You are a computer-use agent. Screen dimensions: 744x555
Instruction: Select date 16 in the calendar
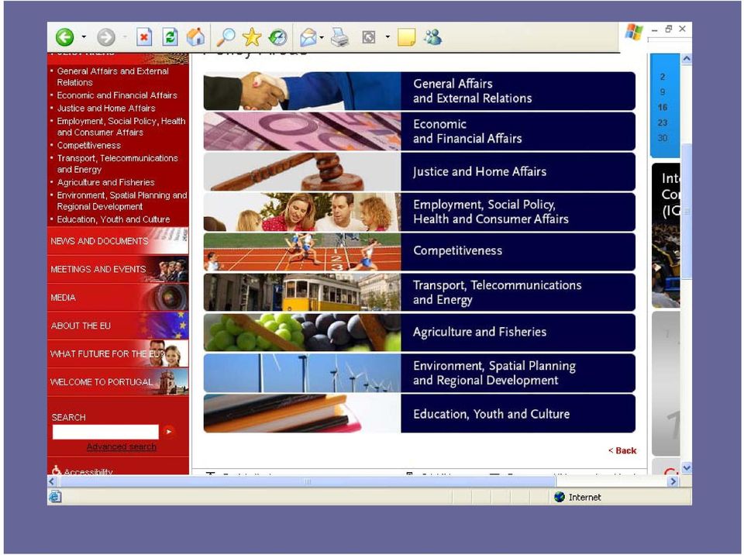pos(663,107)
